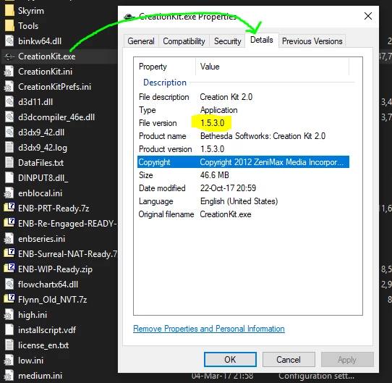Select the Details tab
The width and height of the screenshot is (392, 383).
click(x=262, y=40)
